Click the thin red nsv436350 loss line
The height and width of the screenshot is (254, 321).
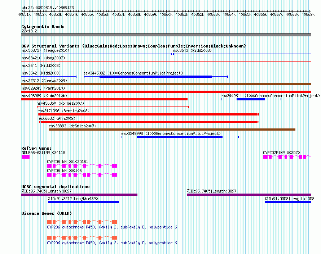113,107
